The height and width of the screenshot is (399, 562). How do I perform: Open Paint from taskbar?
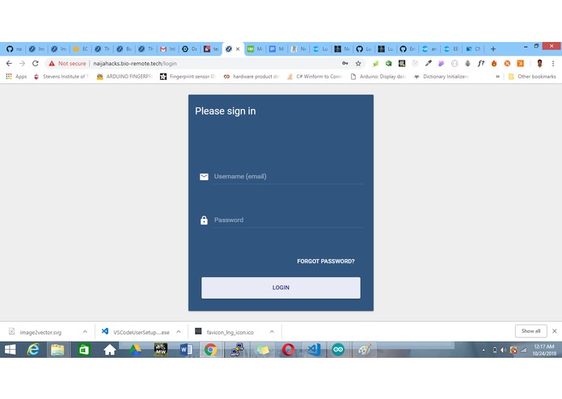tap(365, 350)
